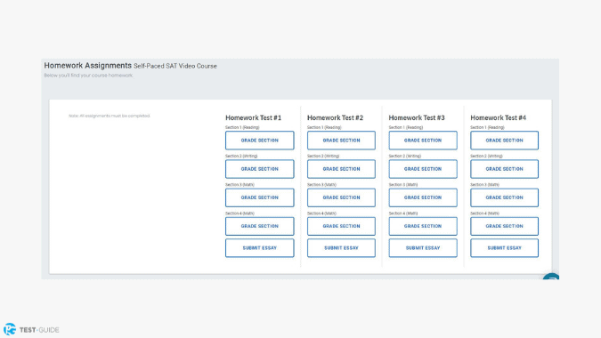Click the Homework Test #2 heading

click(x=335, y=118)
